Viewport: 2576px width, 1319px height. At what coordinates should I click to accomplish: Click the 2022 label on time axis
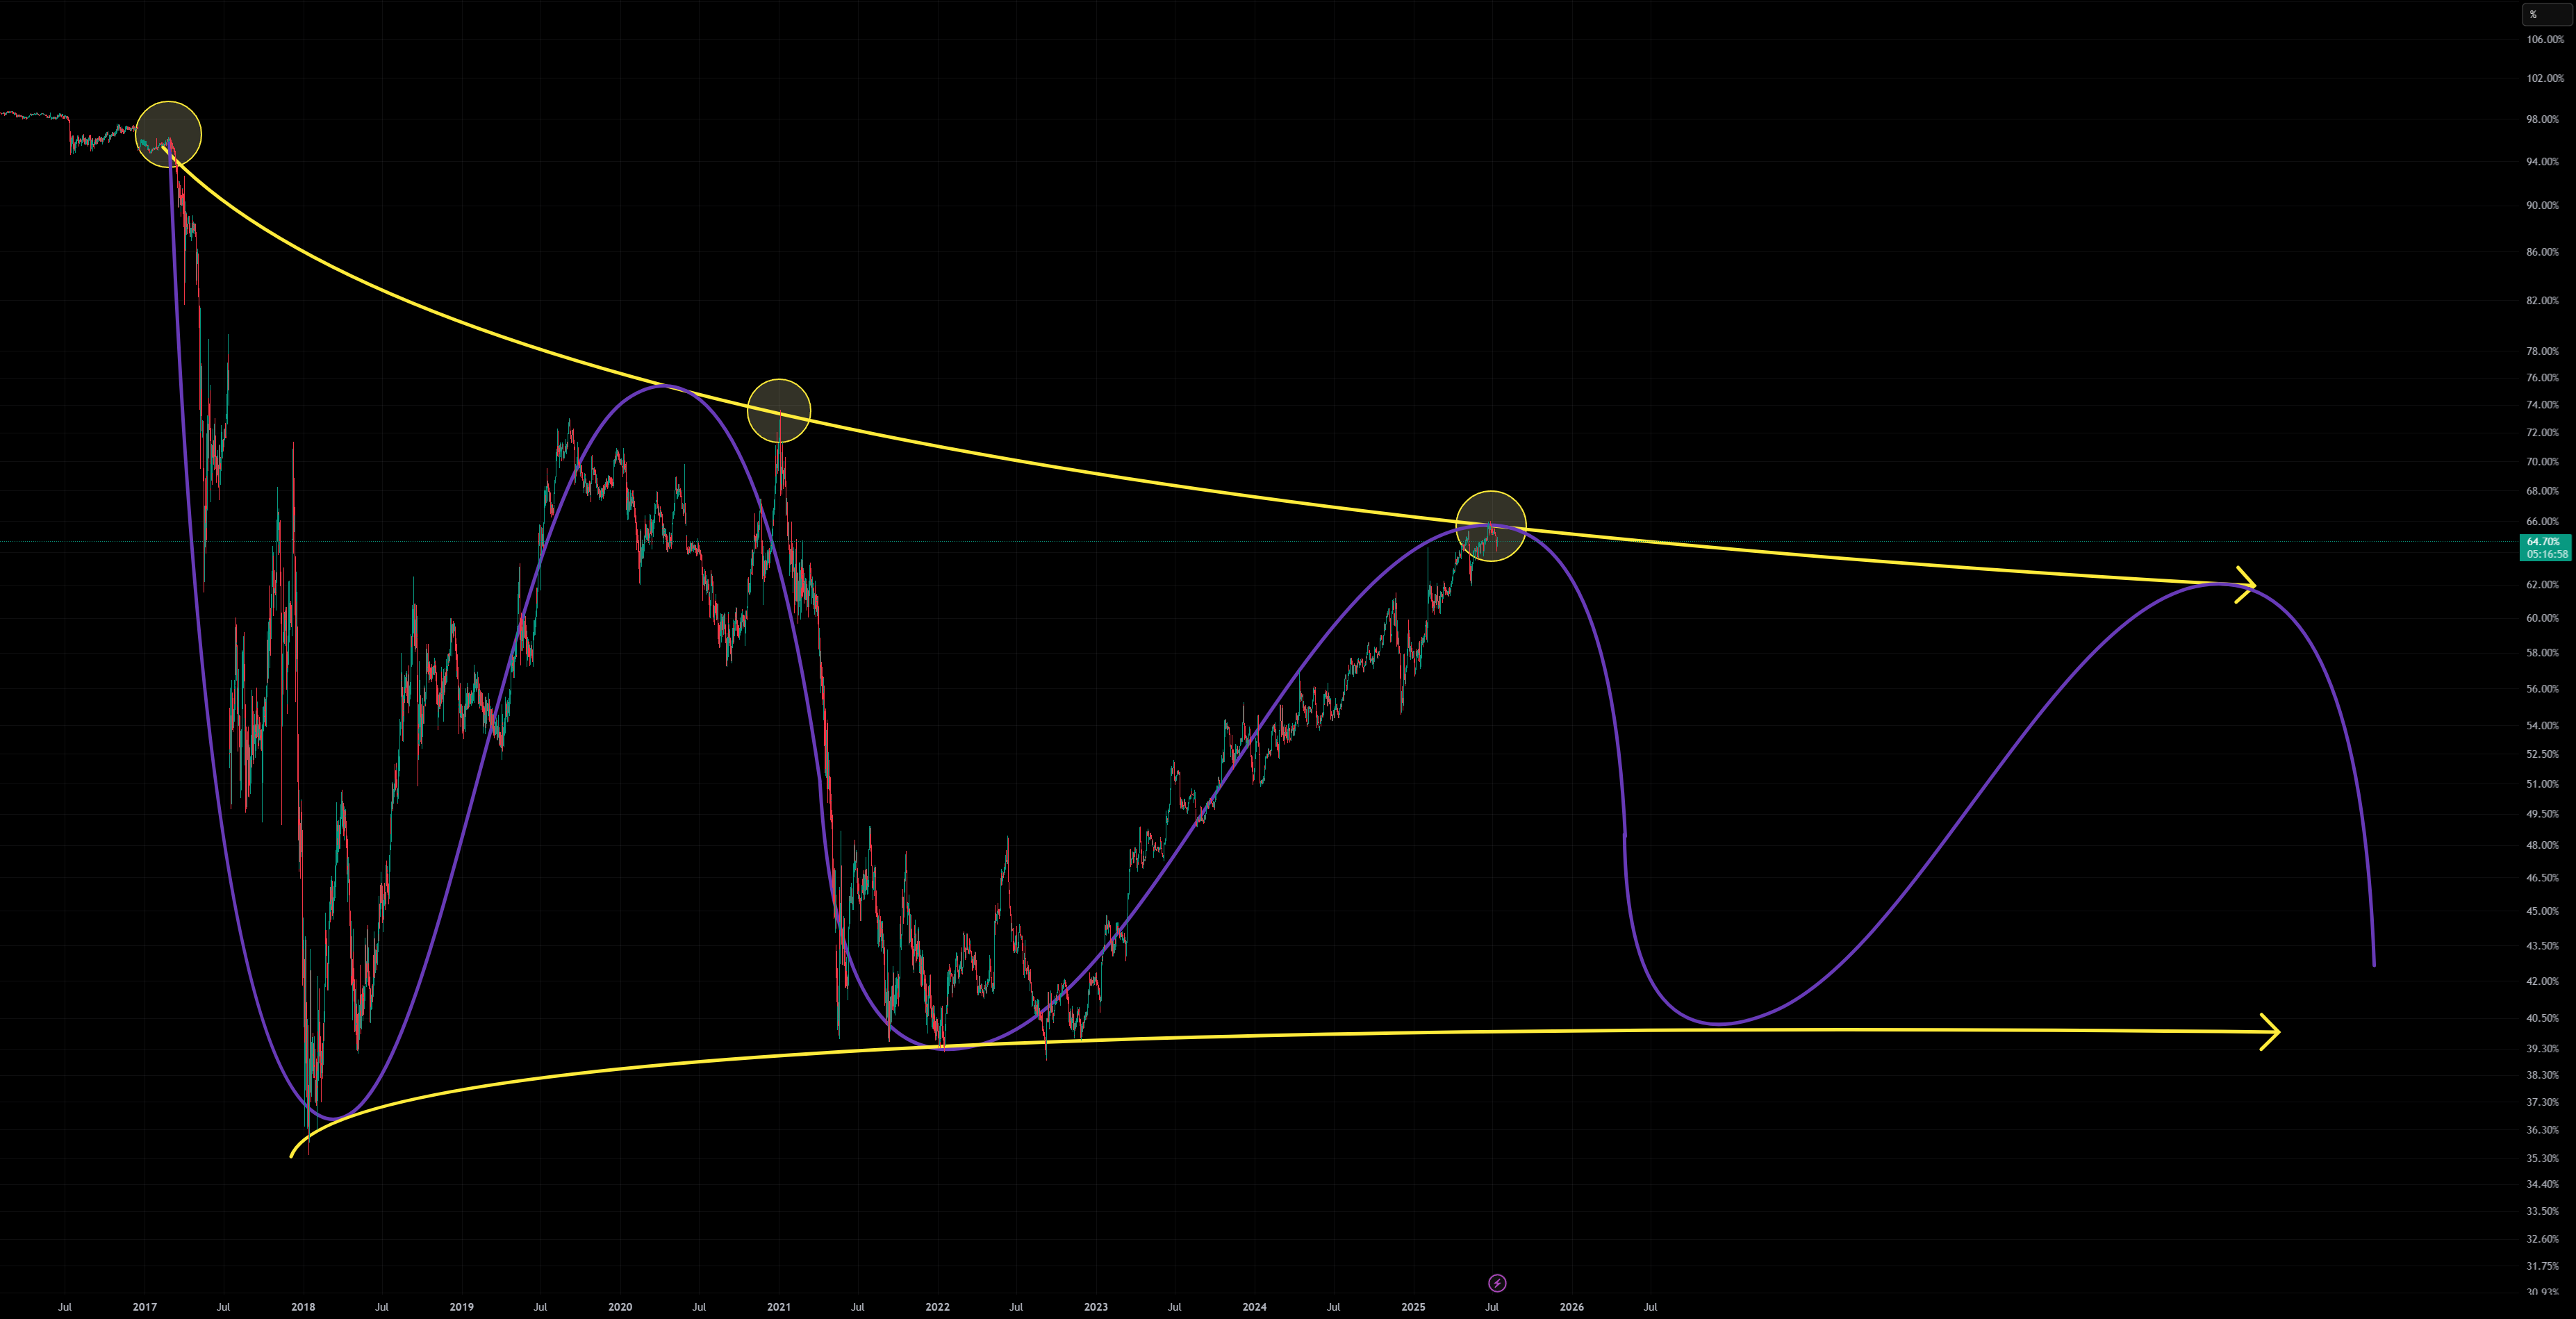coord(937,1307)
